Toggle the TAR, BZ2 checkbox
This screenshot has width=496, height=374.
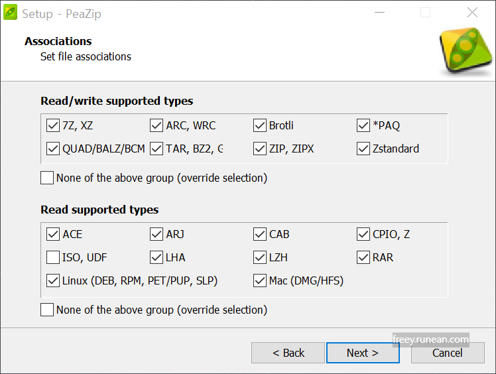pyautogui.click(x=156, y=149)
